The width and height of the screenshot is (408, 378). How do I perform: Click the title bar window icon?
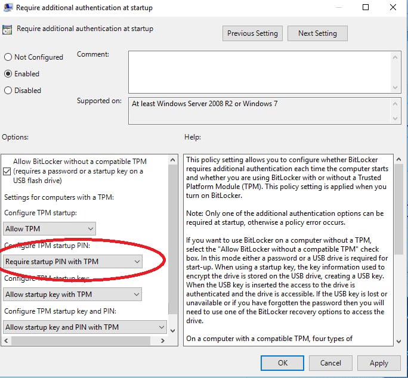8,7
